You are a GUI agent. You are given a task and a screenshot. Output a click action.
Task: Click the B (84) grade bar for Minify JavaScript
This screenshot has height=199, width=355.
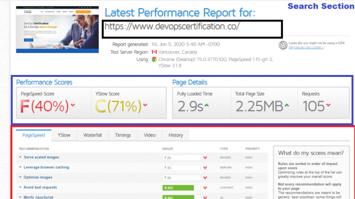(181, 197)
